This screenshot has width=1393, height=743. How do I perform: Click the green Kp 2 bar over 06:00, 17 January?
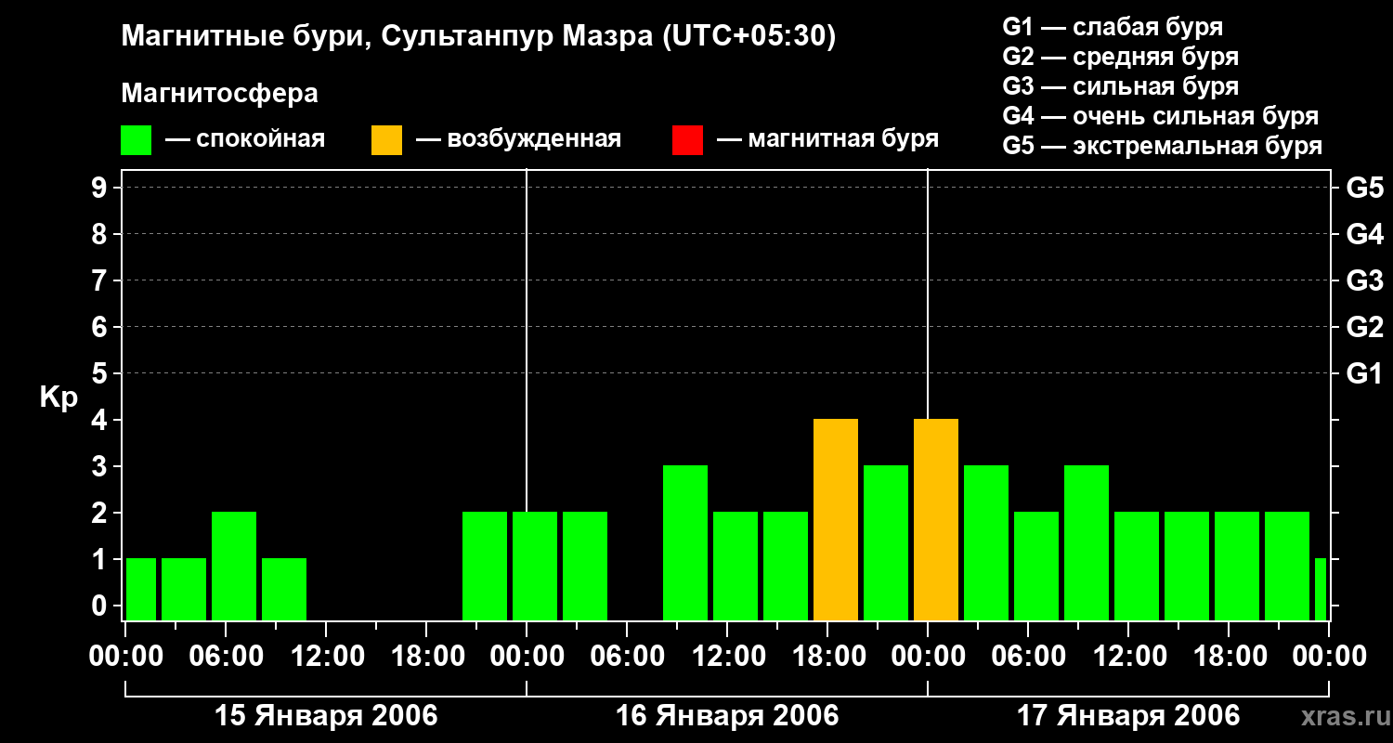[1036, 567]
